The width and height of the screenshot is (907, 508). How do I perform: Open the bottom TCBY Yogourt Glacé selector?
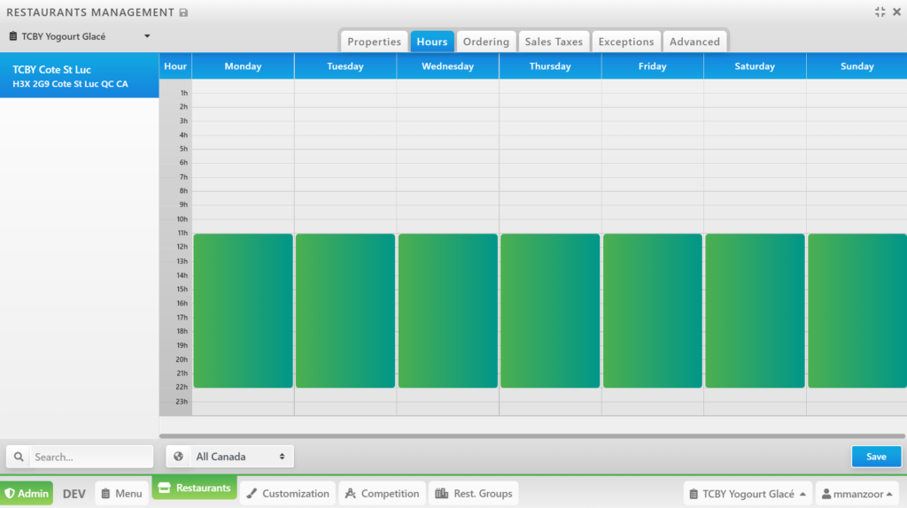coord(747,494)
